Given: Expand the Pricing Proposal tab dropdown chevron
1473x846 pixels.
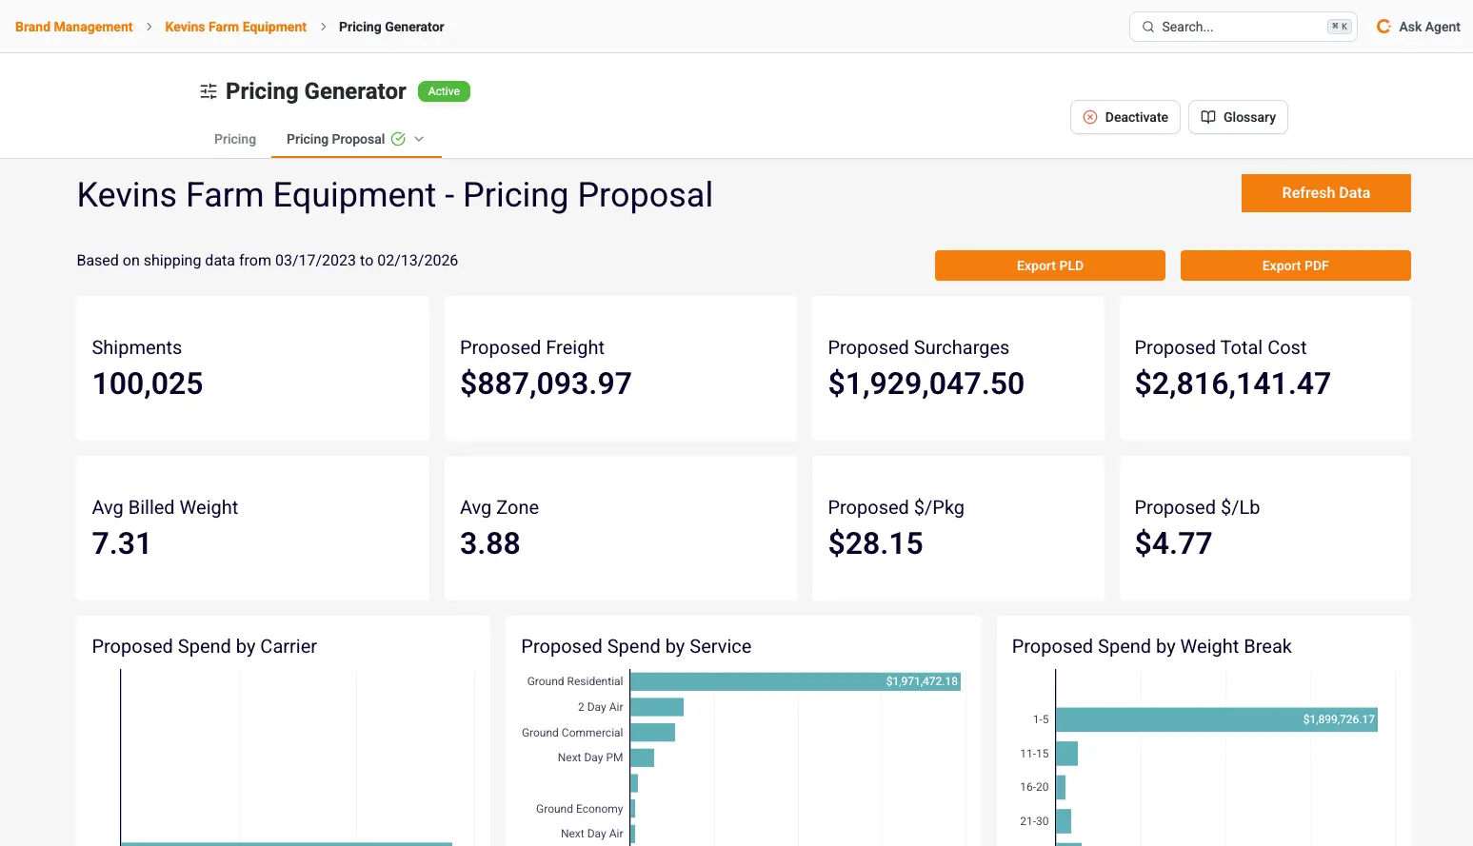Looking at the screenshot, I should 419,139.
